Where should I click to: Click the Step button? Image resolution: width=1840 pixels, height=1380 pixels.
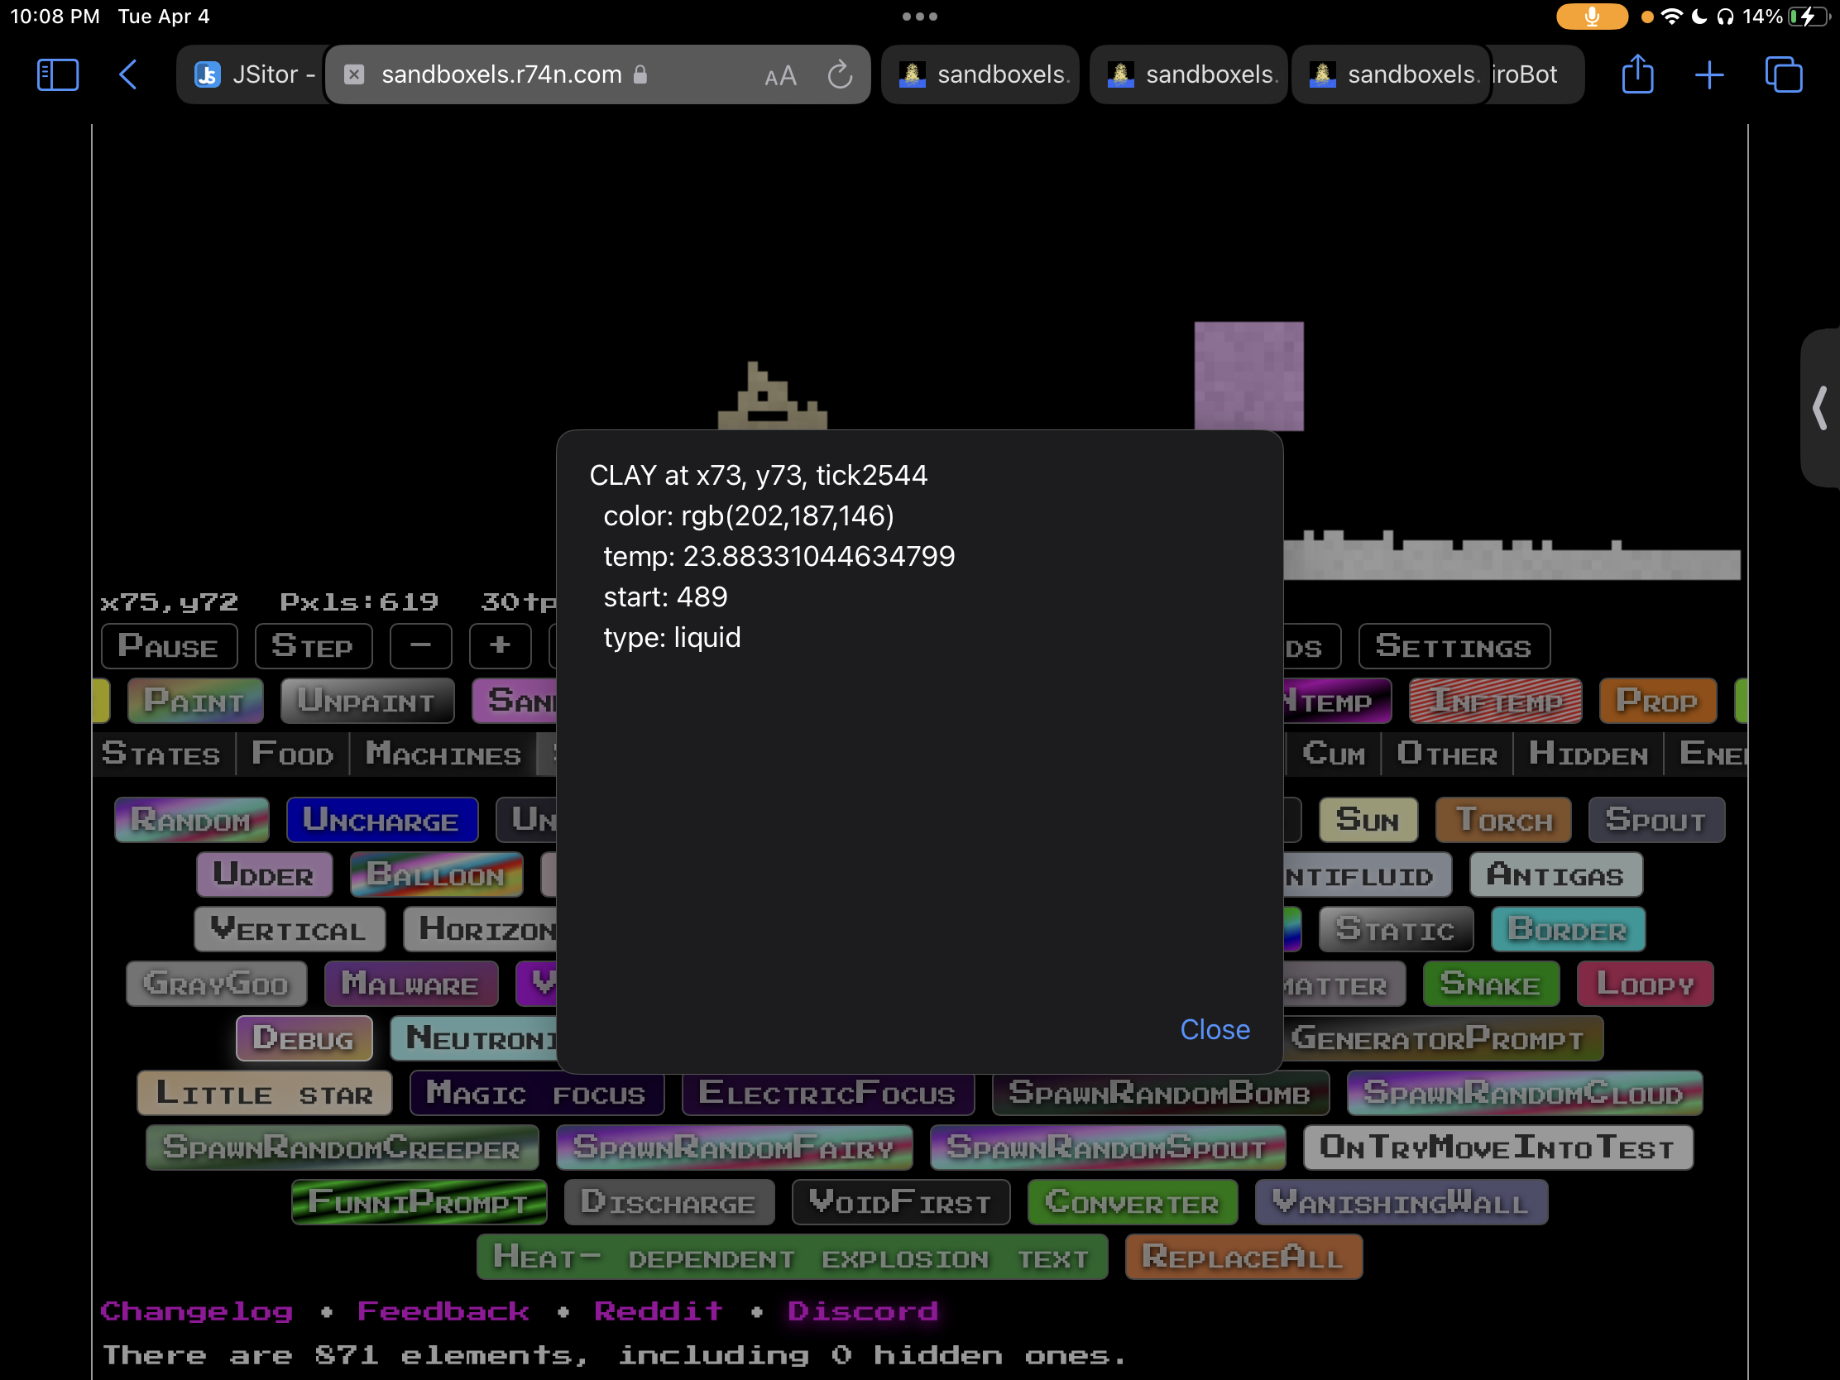pos(313,646)
